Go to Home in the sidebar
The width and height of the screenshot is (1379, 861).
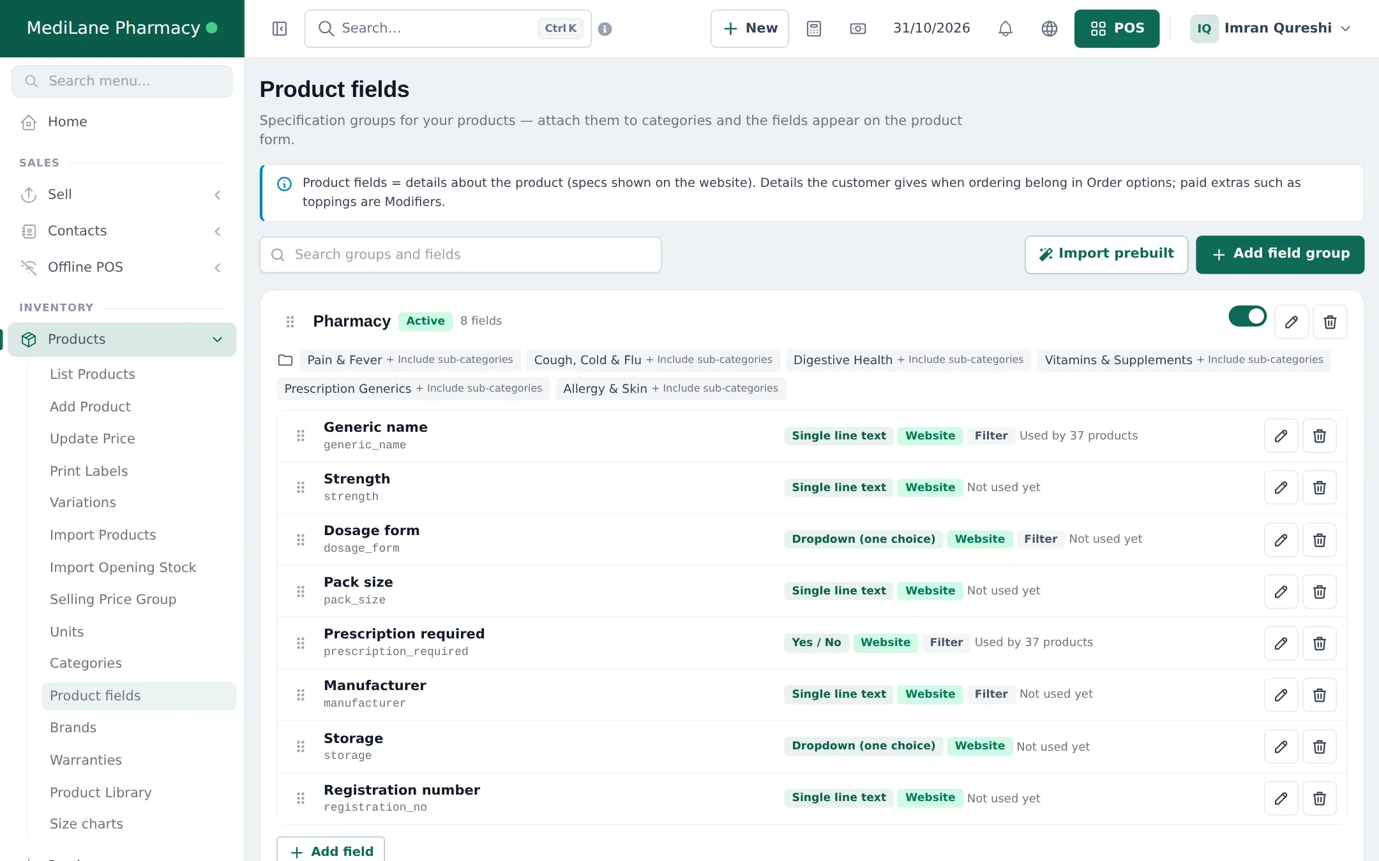[122, 122]
